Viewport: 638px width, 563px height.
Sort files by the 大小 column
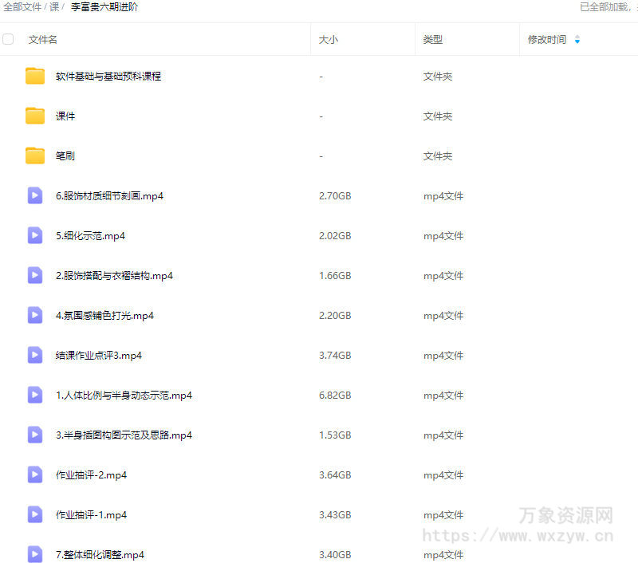click(x=326, y=38)
